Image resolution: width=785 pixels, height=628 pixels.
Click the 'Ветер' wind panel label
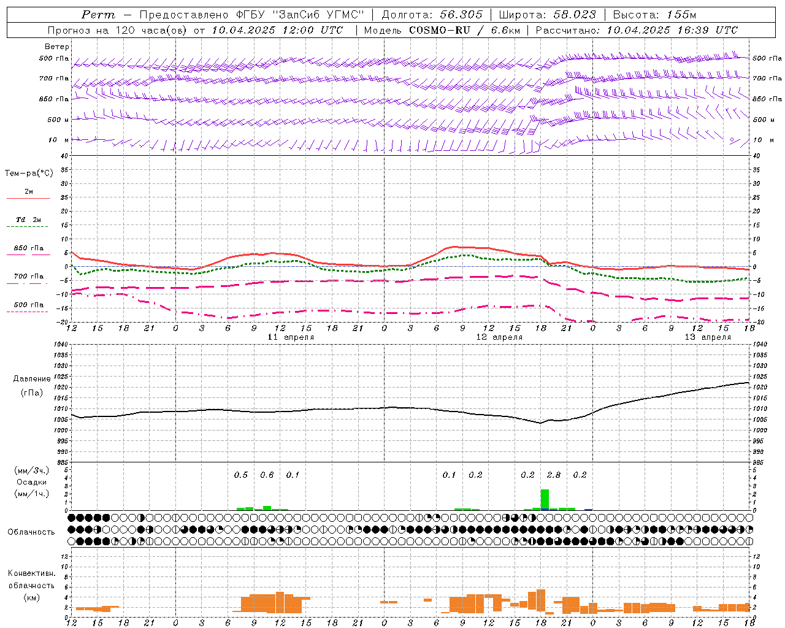[57, 47]
